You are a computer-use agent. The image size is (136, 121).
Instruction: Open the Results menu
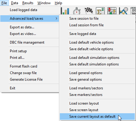coord(28,3)
